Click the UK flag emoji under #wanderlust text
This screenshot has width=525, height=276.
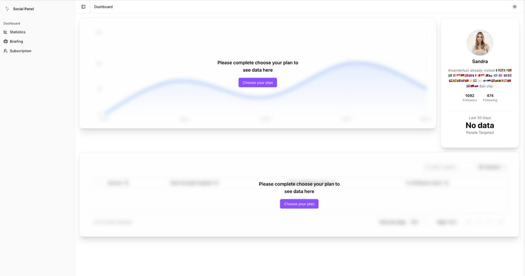click(x=470, y=75)
